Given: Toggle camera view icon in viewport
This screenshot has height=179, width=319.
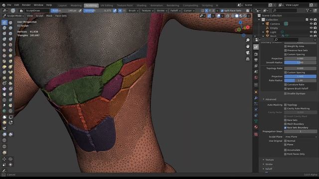Looking at the screenshot, I should click(x=248, y=53).
